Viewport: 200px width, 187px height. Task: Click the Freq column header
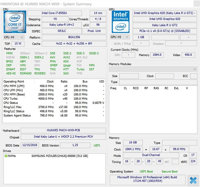(113, 88)
